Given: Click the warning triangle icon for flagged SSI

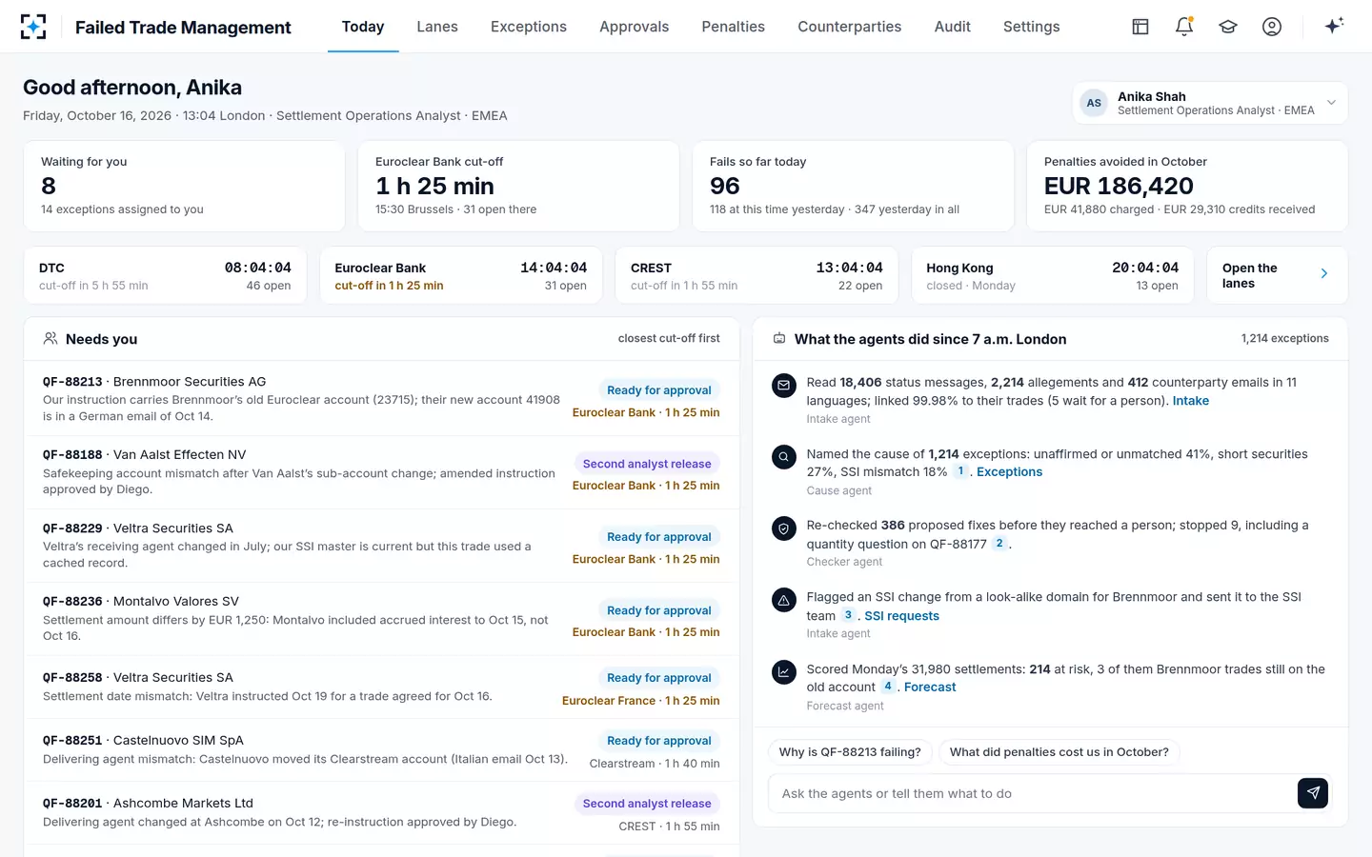Looking at the screenshot, I should (x=783, y=601).
